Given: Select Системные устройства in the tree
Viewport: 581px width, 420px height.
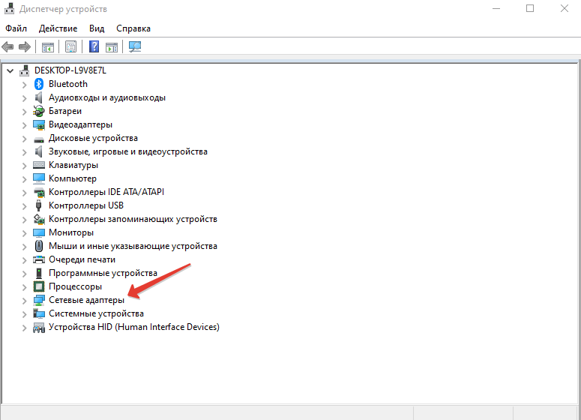Looking at the screenshot, I should point(96,313).
